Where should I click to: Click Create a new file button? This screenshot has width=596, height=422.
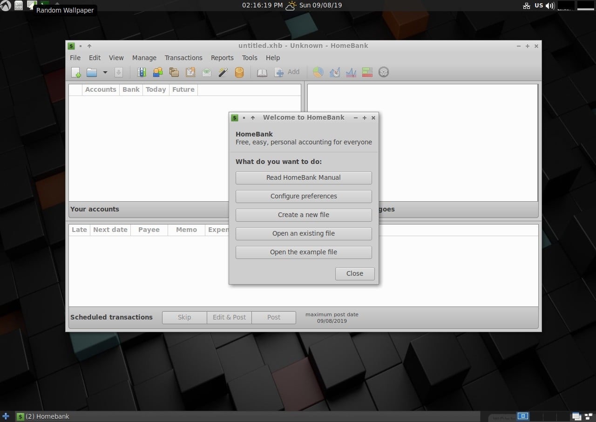(x=304, y=215)
